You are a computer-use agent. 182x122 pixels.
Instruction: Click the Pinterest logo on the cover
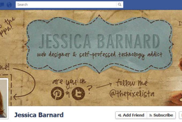pos(58,93)
